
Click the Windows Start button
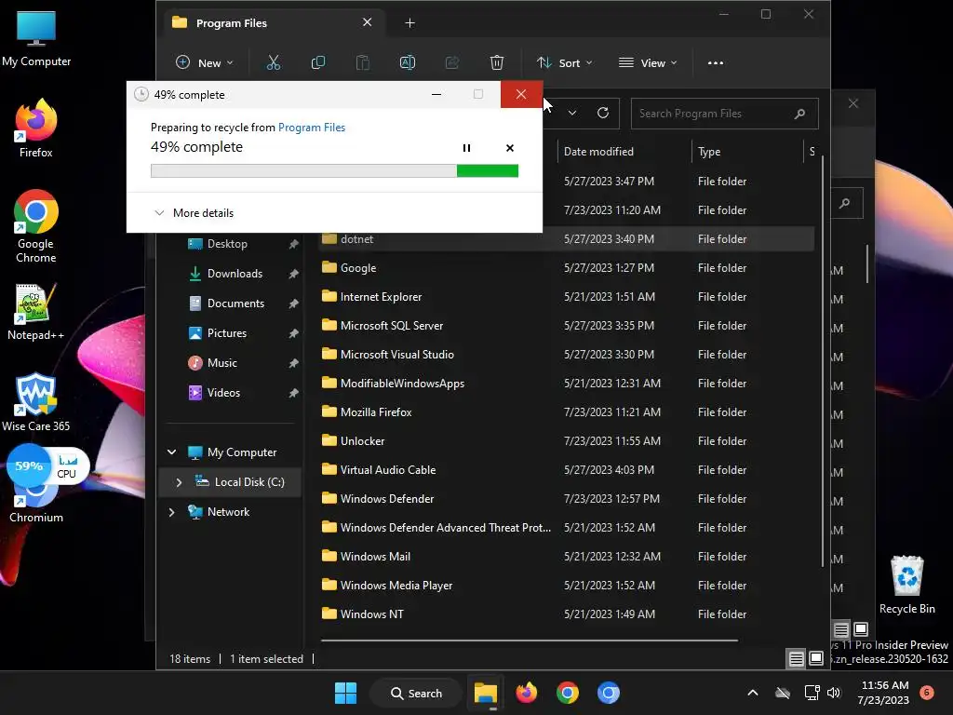pos(346,693)
